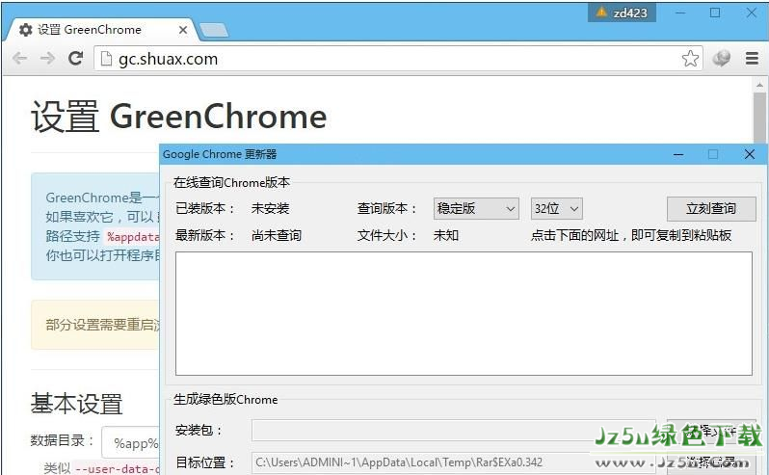Click the browser back arrow

(x=19, y=59)
